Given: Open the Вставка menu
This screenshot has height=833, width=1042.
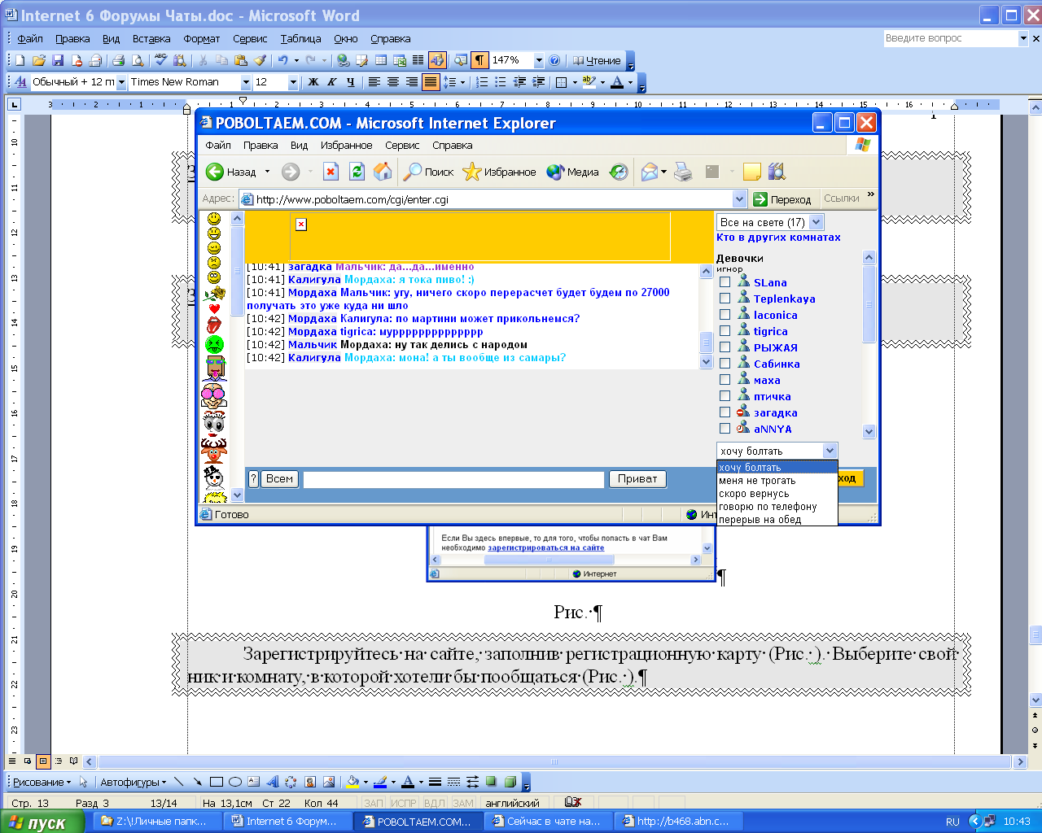Looking at the screenshot, I should pos(151,38).
